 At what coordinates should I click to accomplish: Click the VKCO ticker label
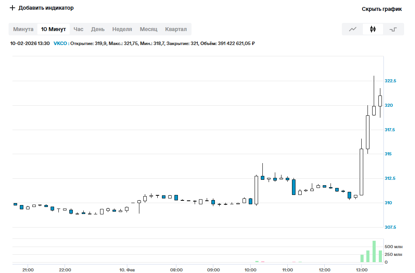point(60,43)
